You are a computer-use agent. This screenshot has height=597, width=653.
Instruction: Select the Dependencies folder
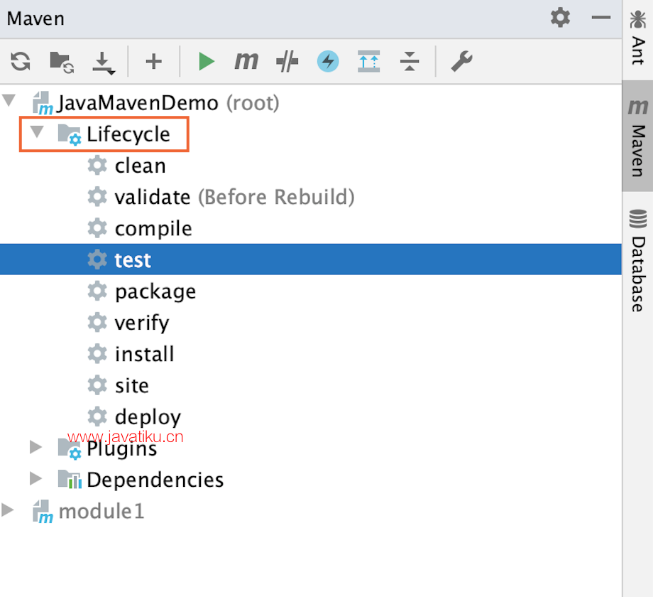click(x=155, y=480)
